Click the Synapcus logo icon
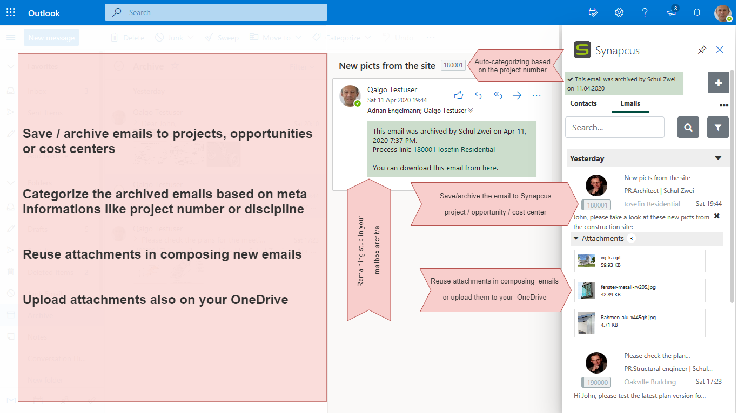 tap(582, 50)
